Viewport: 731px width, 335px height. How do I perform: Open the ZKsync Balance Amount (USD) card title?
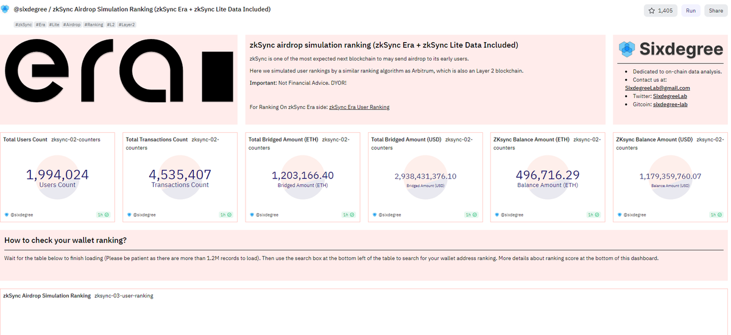coord(654,139)
